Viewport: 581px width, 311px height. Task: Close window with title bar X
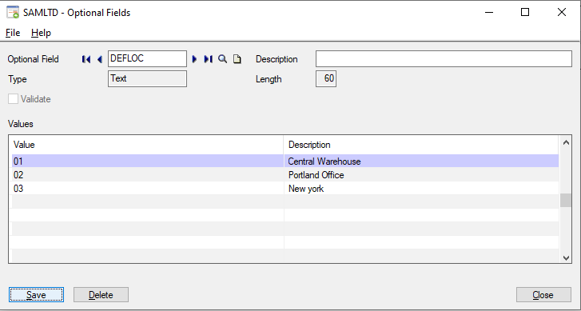[561, 12]
